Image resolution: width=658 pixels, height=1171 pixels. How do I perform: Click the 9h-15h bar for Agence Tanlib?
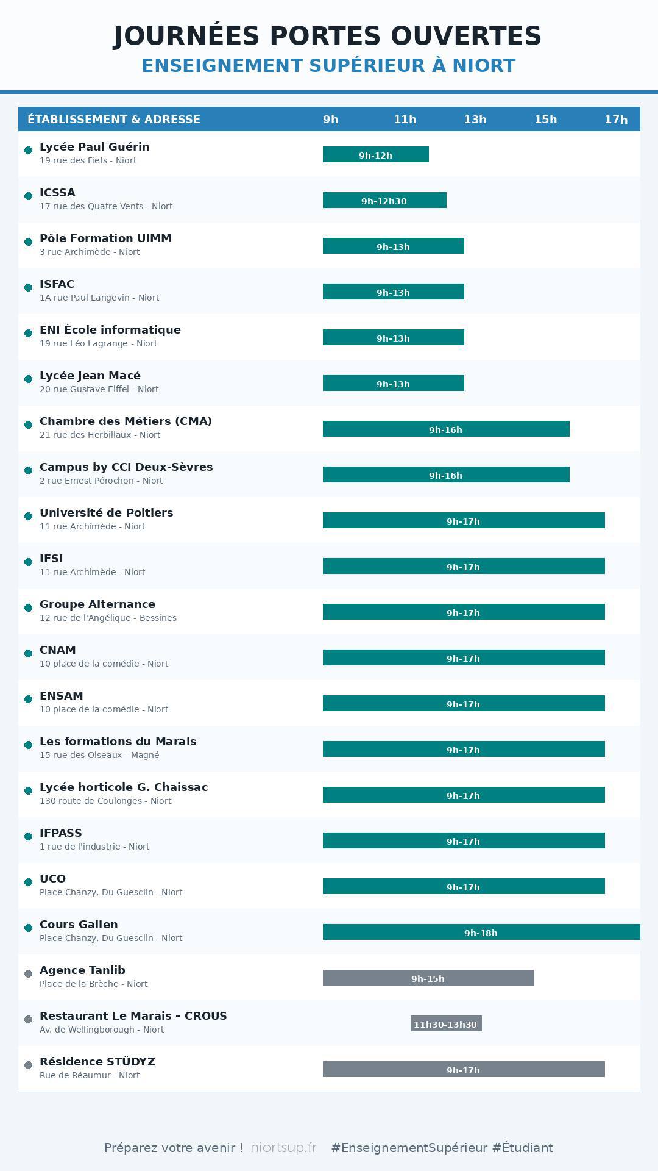tap(428, 978)
